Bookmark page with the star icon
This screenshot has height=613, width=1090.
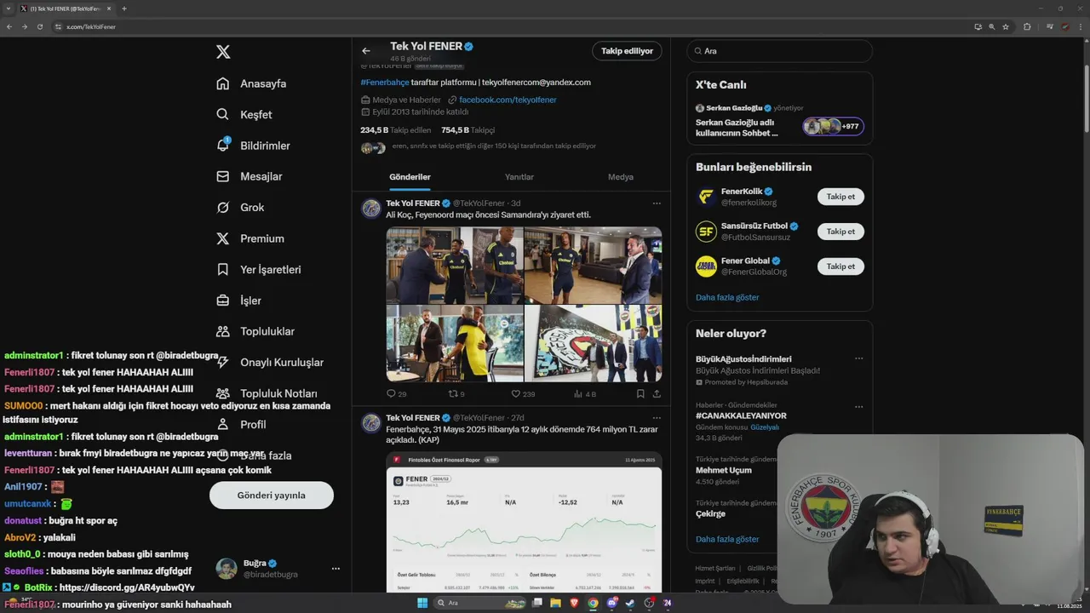(1006, 26)
